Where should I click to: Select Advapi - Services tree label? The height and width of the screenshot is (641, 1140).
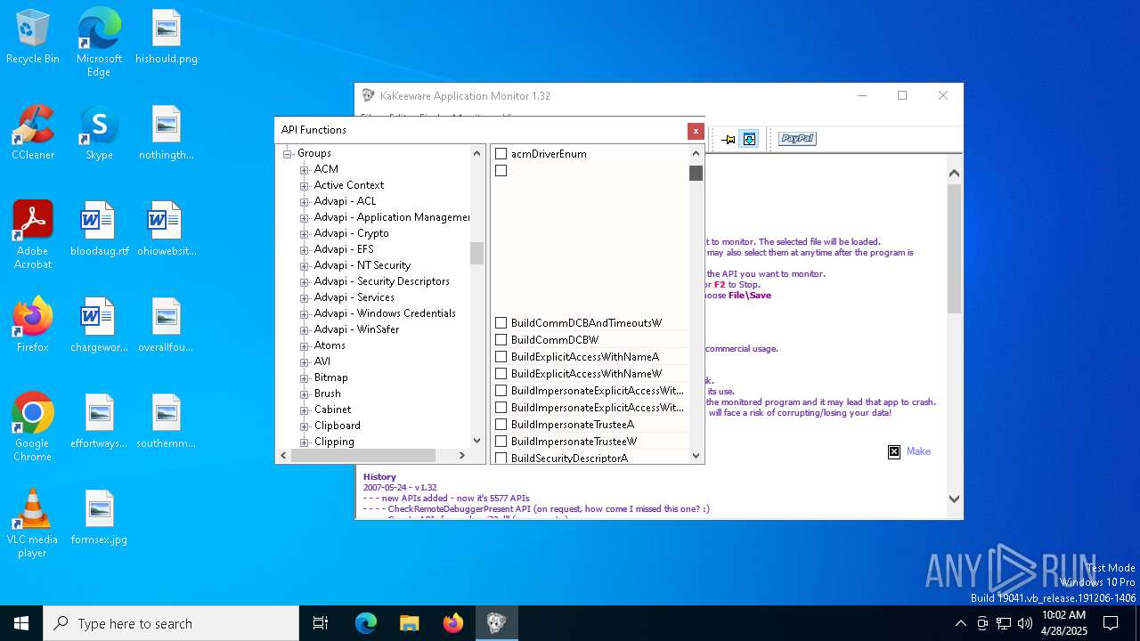pos(354,297)
